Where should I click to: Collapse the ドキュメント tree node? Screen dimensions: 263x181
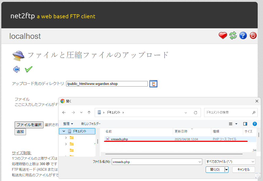[x=64, y=131]
